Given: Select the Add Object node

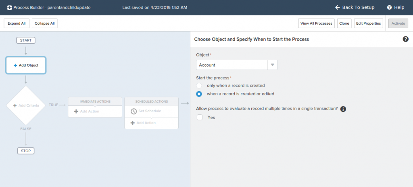Looking at the screenshot, I should (26, 65).
